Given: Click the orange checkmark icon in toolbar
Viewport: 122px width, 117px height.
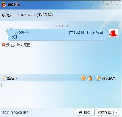Looking at the screenshot, I should (x=83, y=78).
